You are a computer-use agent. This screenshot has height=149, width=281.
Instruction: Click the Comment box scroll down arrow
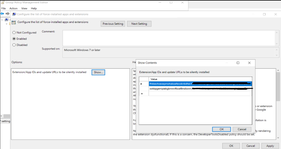pos(277,44)
